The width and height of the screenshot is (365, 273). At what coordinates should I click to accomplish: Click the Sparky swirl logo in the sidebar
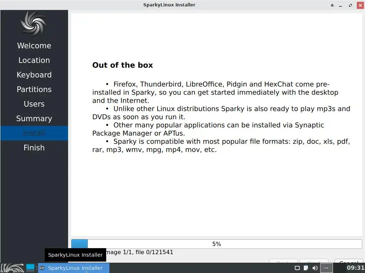(x=34, y=24)
